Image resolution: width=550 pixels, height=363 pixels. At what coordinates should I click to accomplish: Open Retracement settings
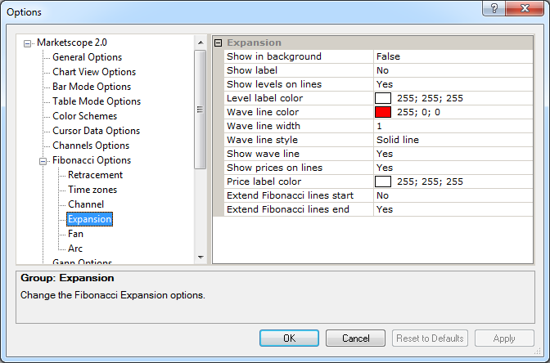tap(95, 175)
